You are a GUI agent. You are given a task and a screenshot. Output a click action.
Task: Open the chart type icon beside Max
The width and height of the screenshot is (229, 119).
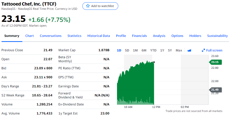pos(189,50)
